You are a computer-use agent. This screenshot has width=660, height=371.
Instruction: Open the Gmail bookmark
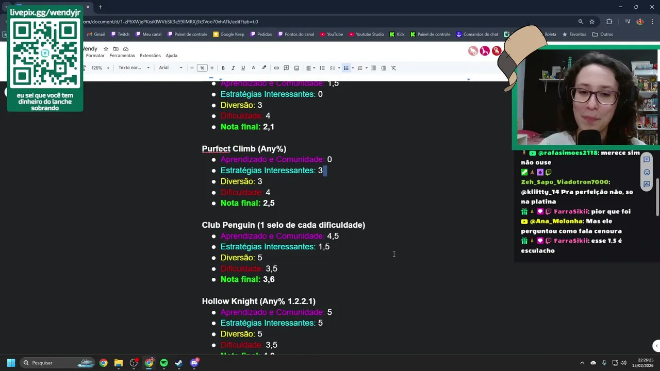click(95, 35)
